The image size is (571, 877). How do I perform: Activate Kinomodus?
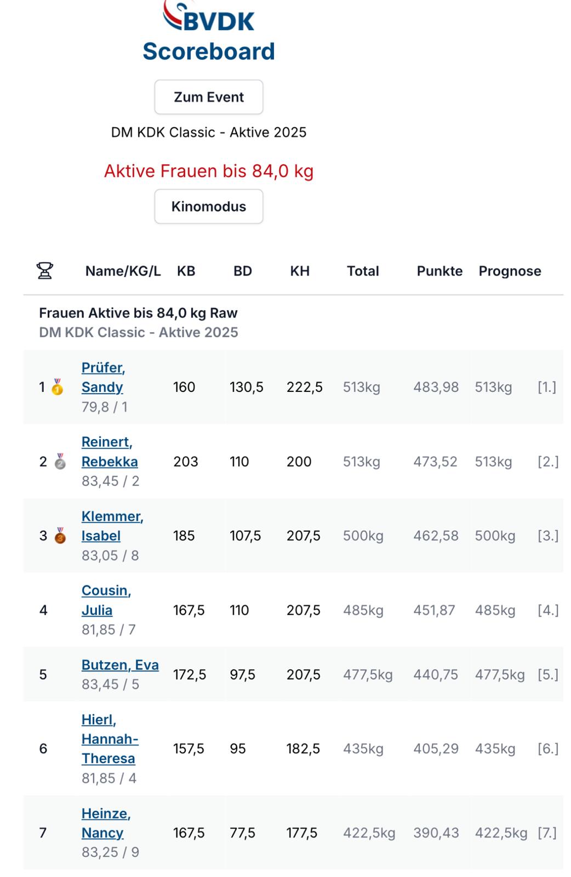[209, 207]
